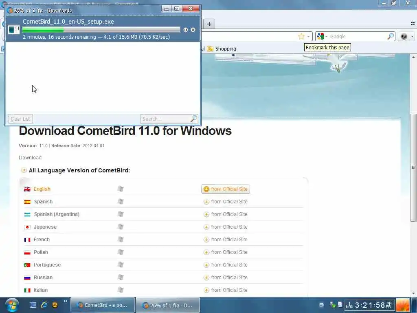Click the Portuguese language name
Image resolution: width=417 pixels, height=313 pixels.
point(47,265)
